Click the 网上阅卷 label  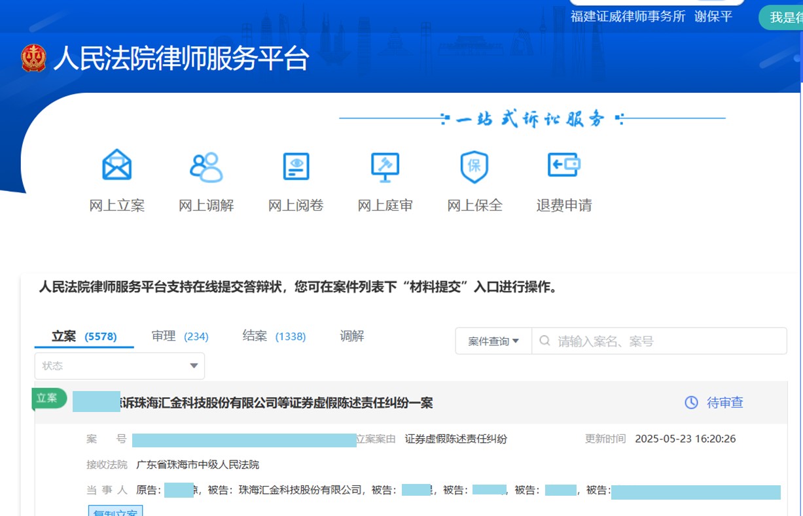coord(296,205)
